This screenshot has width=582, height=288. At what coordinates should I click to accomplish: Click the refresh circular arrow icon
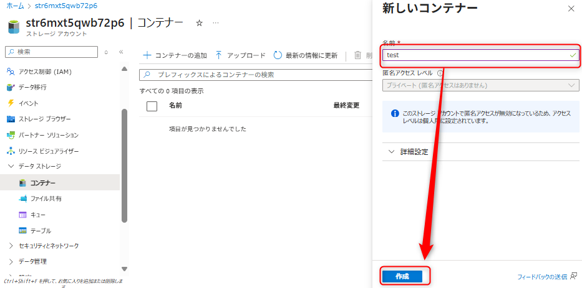click(x=278, y=55)
